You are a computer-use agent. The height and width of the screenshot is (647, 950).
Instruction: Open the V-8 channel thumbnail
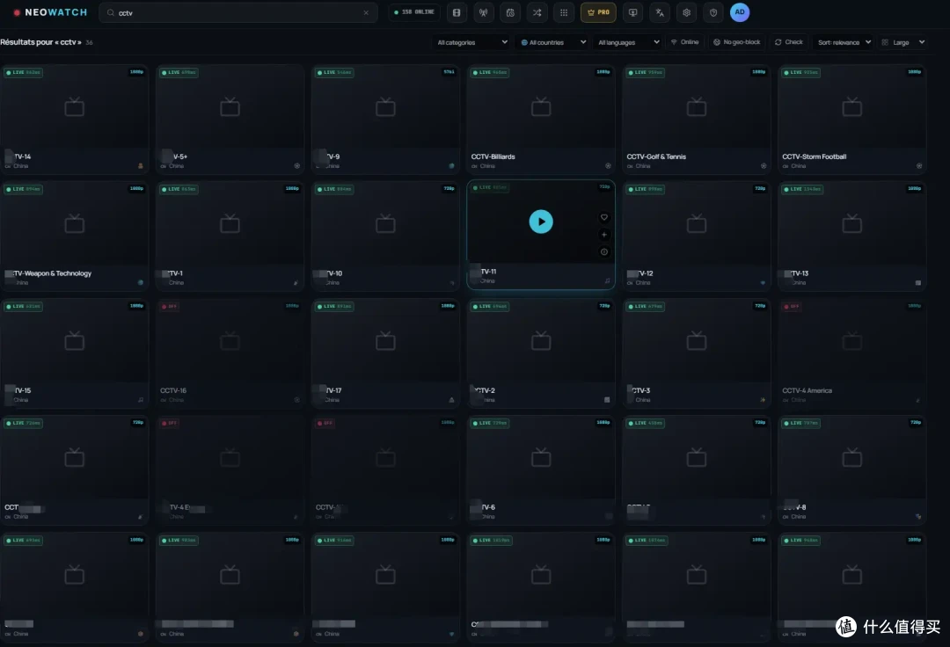[851, 458]
